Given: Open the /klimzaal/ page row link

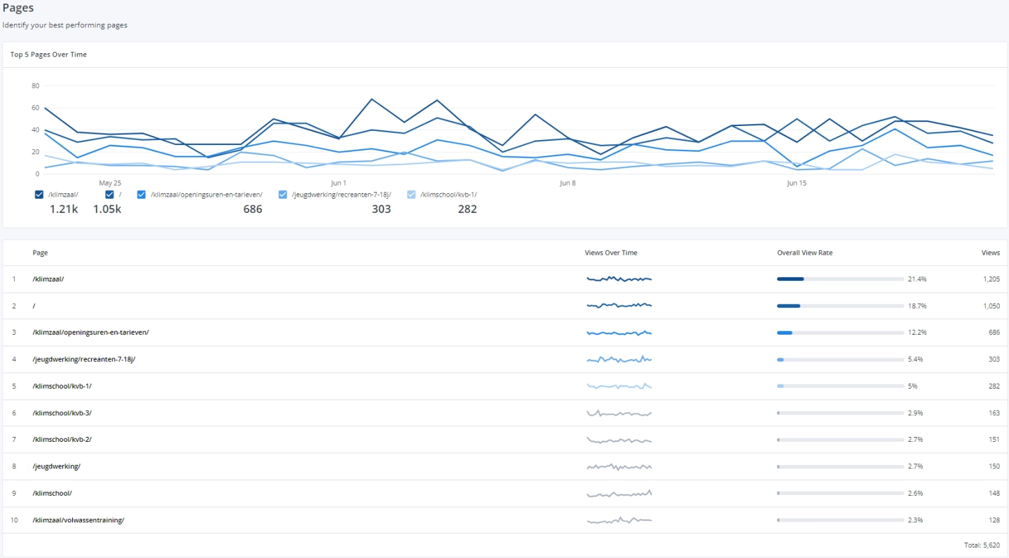Looking at the screenshot, I should [x=48, y=279].
